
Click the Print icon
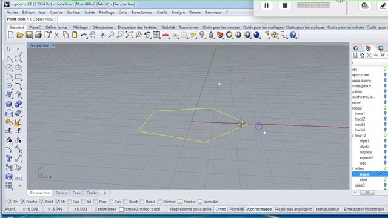click(x=38, y=35)
